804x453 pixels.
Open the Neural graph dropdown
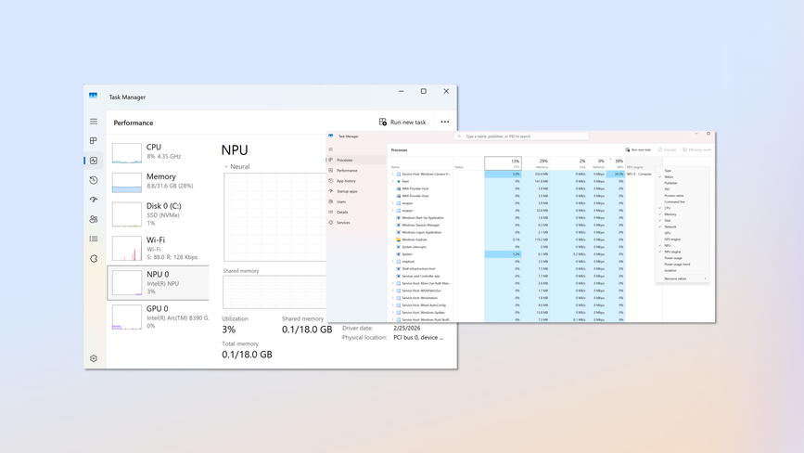[x=236, y=167]
